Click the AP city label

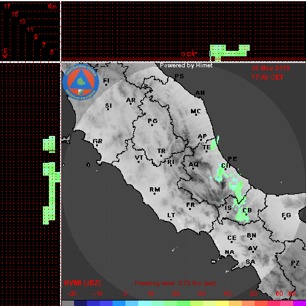pos(203,136)
